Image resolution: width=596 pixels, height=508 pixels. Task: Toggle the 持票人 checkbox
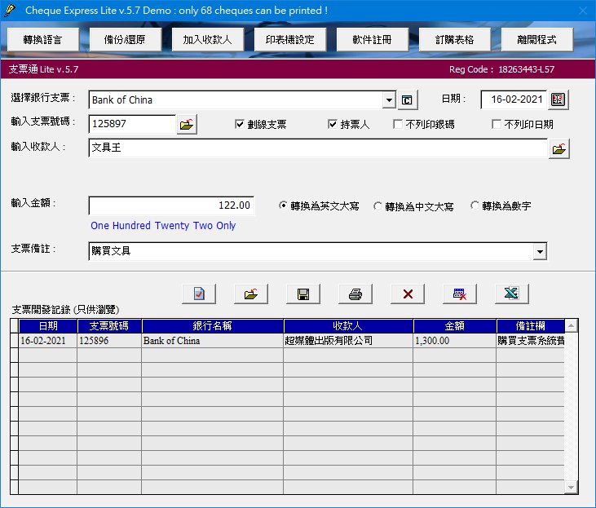[333, 125]
